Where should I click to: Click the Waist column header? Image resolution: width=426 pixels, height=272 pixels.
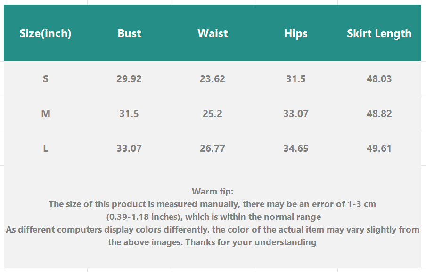(213, 33)
